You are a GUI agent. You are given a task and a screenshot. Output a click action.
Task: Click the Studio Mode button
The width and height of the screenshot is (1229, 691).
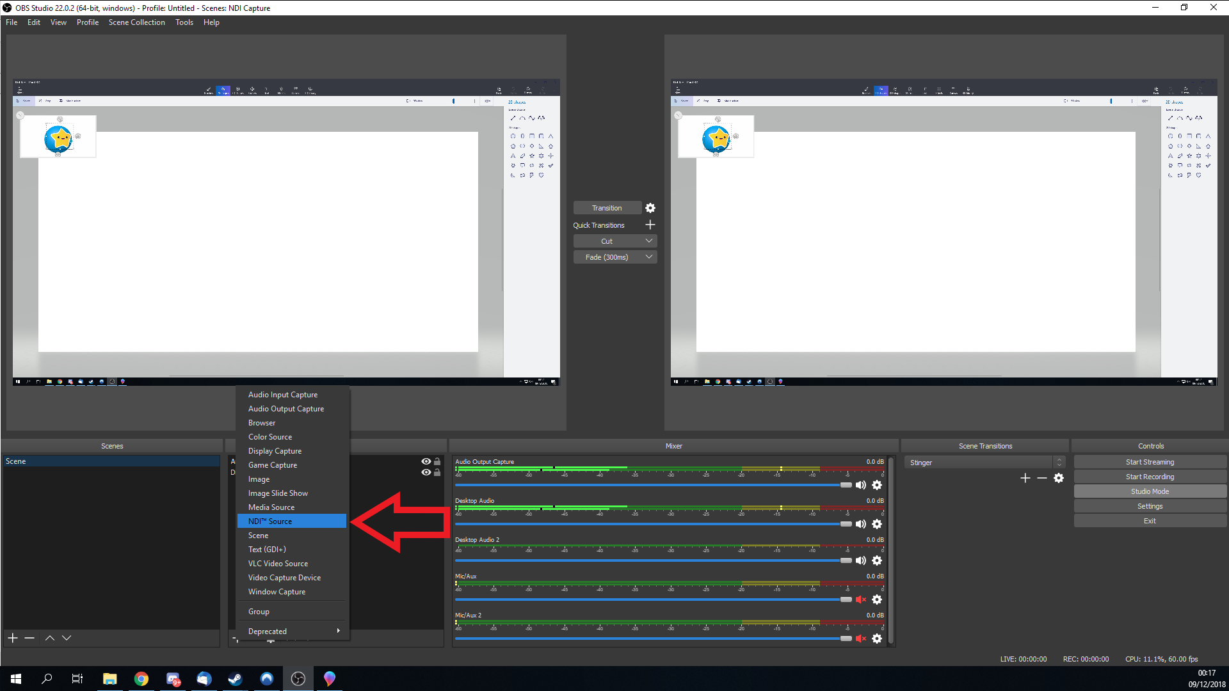1150,491
